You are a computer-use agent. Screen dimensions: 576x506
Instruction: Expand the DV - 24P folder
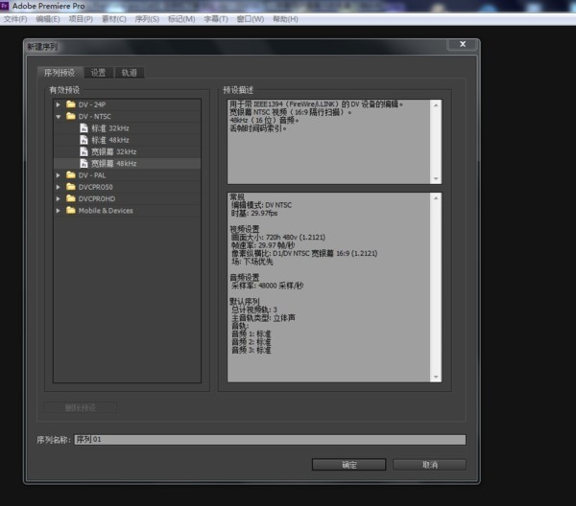click(58, 104)
